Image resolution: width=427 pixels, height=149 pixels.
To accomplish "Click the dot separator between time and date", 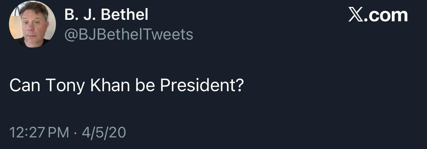I will click(x=75, y=133).
